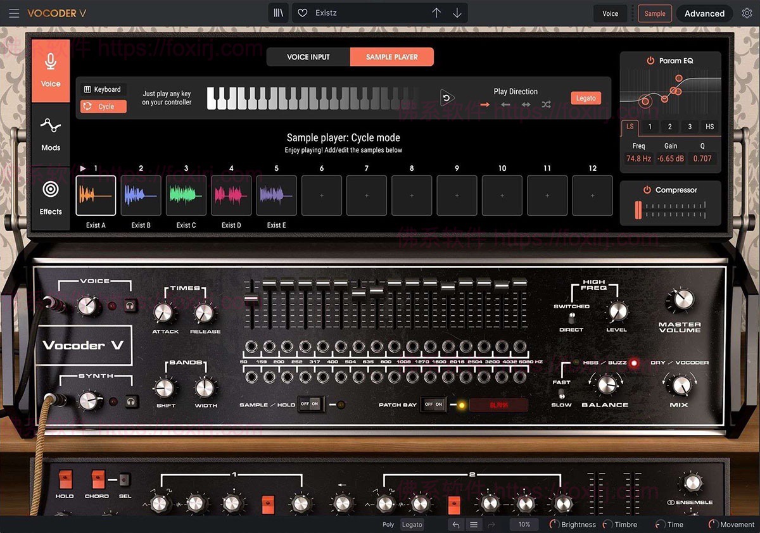Open the Mods panel from the sidebar
Screen dimensions: 760x533
[x=51, y=135]
